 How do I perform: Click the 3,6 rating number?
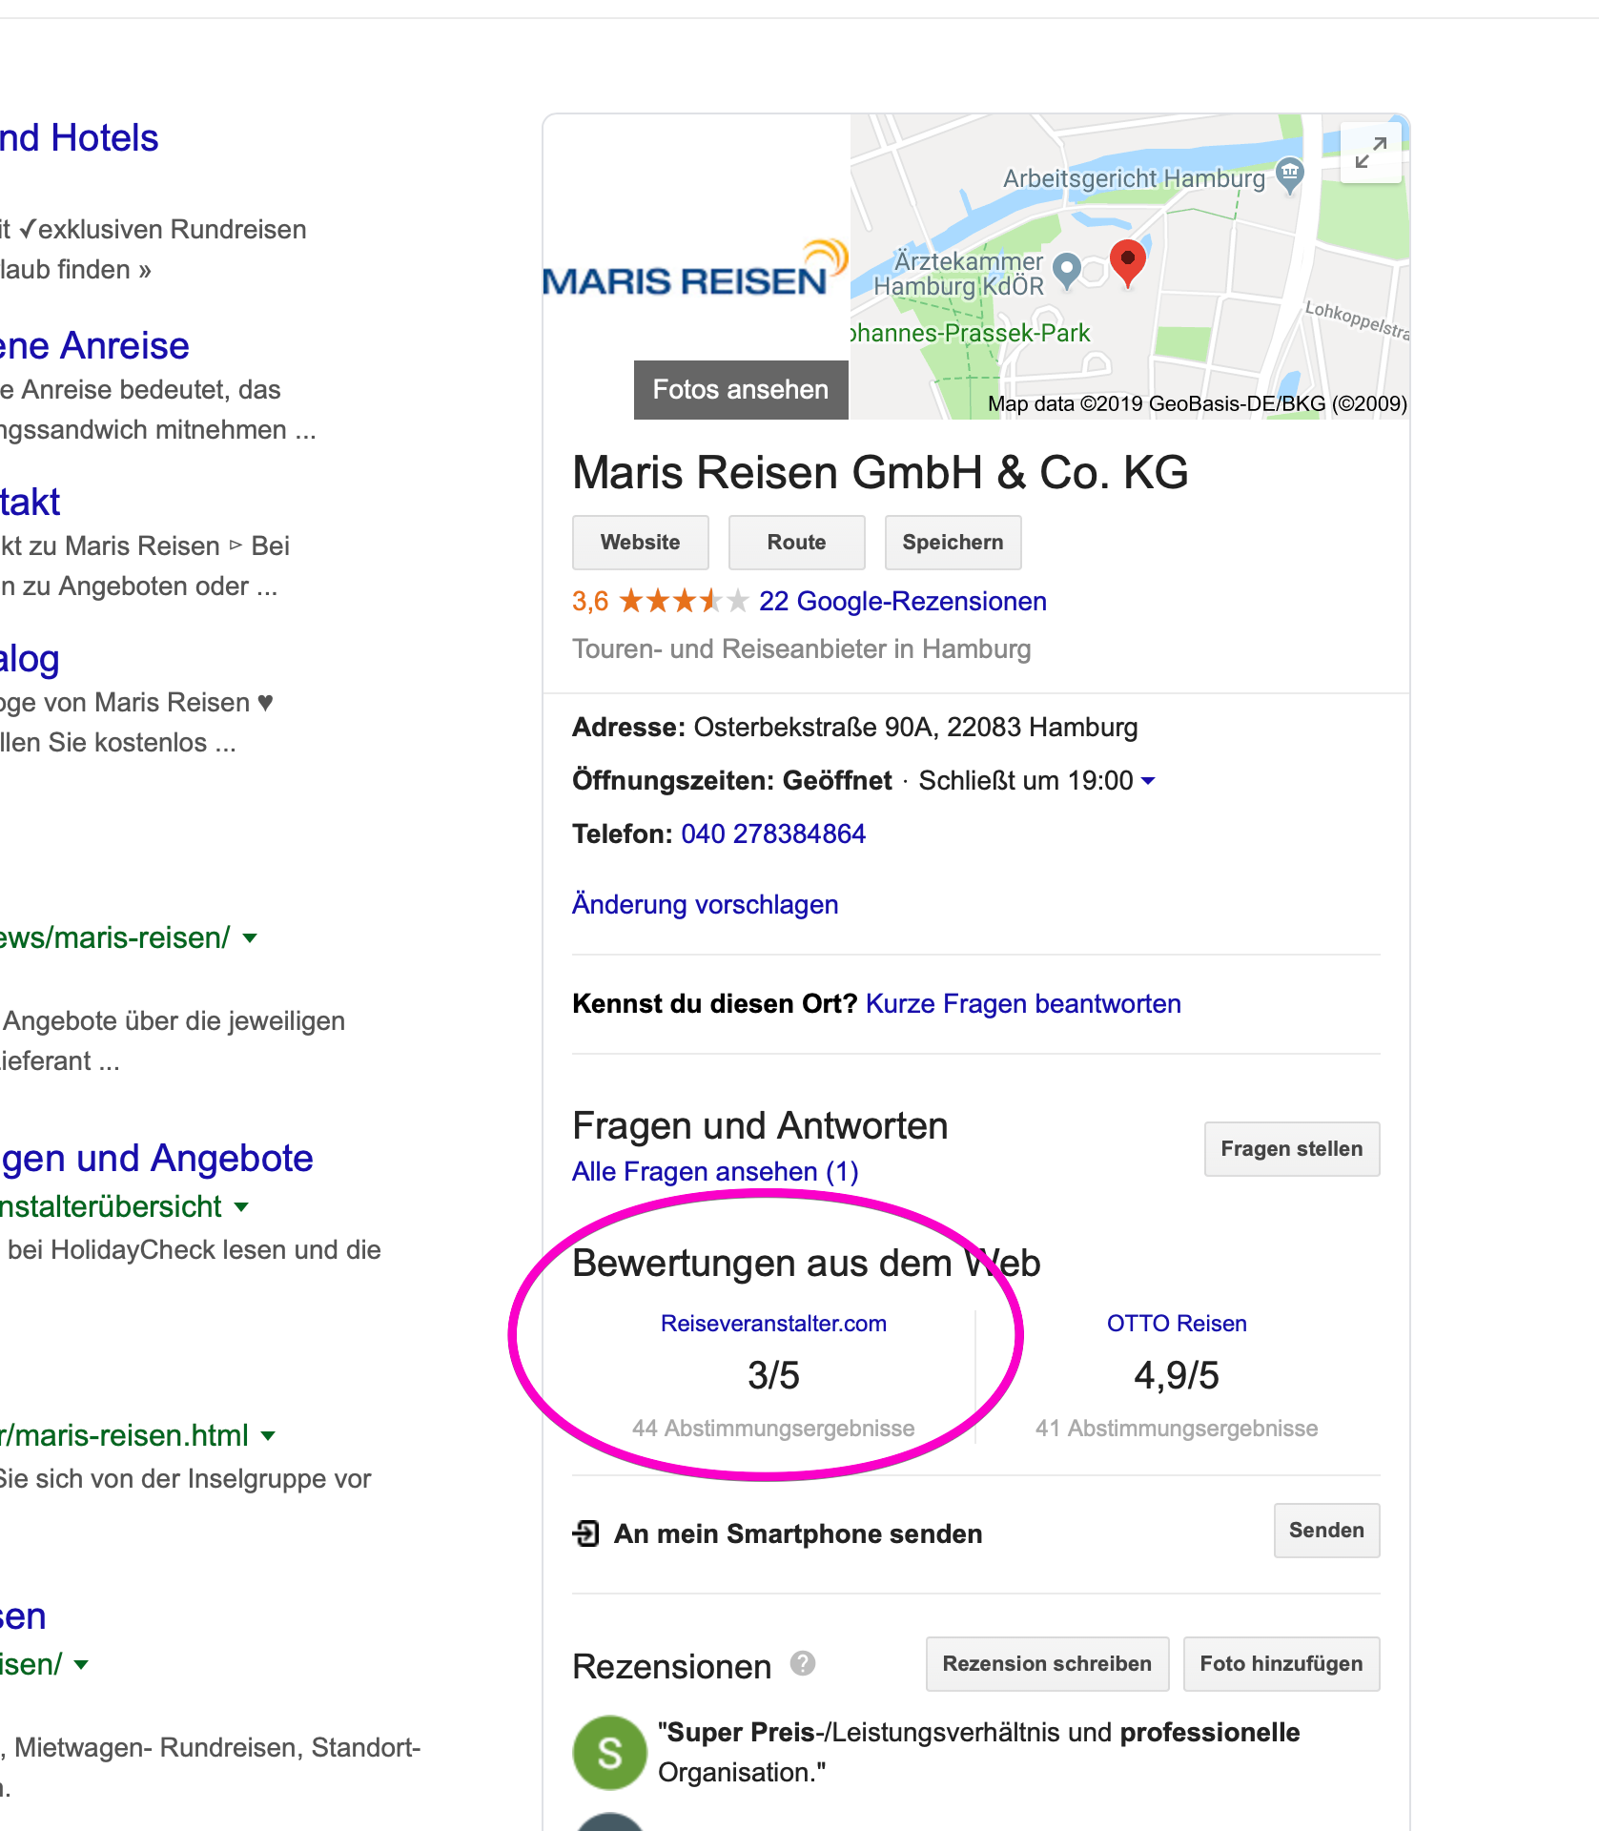tap(590, 602)
